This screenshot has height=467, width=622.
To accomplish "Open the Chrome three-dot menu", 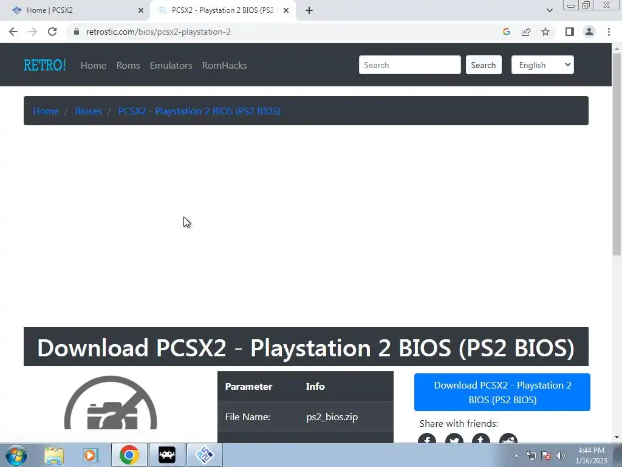I will pos(609,32).
